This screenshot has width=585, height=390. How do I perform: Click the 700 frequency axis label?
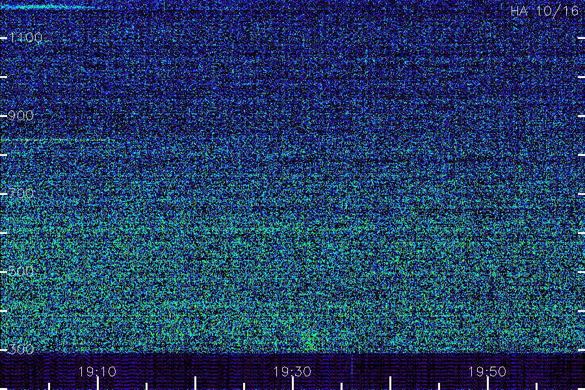point(21,193)
